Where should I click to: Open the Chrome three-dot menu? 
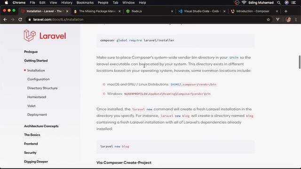296,20
